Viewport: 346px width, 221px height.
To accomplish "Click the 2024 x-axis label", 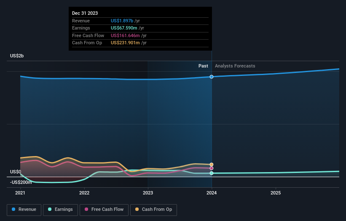I will pos(212,193).
